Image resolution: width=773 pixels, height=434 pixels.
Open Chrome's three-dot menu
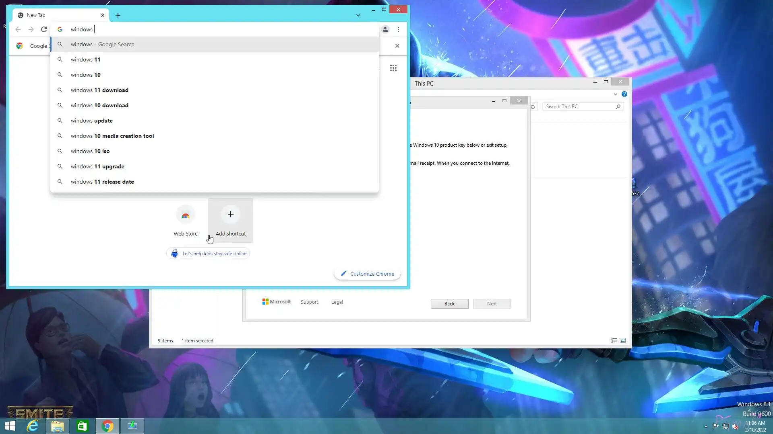(x=398, y=29)
